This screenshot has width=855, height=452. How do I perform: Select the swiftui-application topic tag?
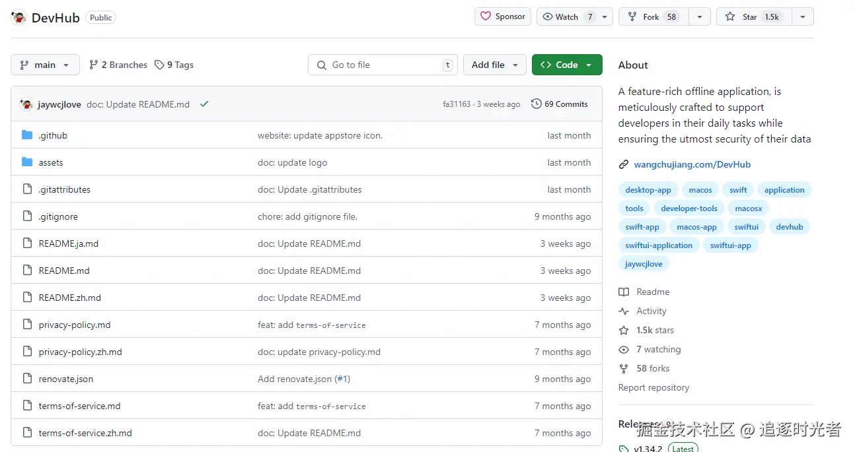[659, 245]
